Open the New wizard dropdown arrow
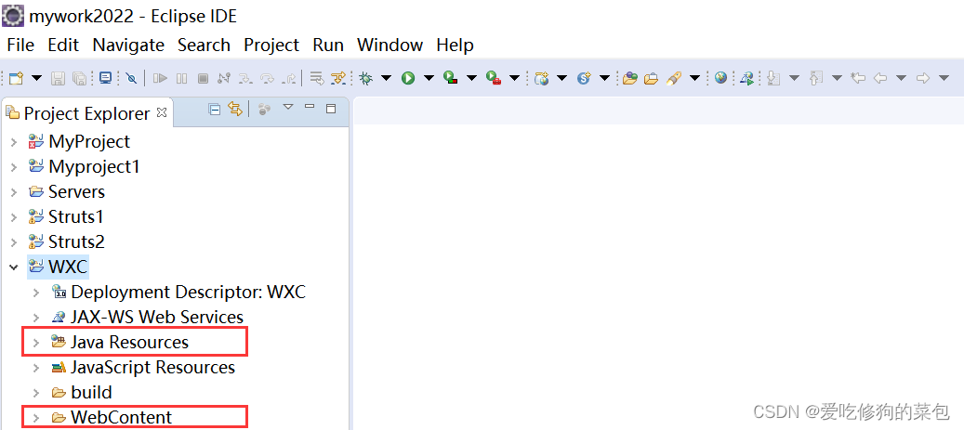This screenshot has width=964, height=430. tap(36, 78)
